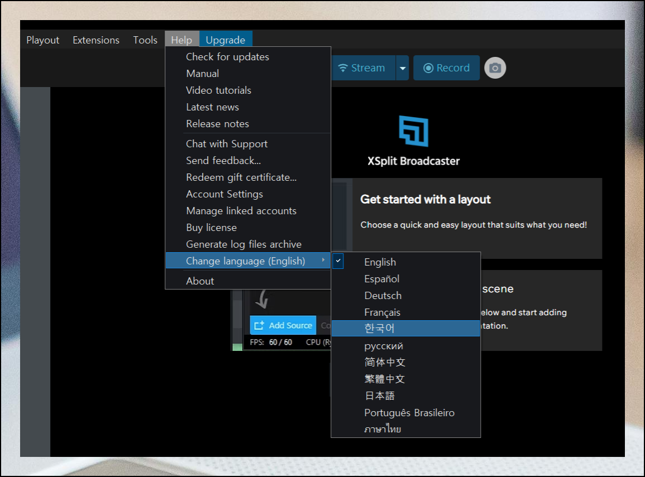Choose Generate log files archive

(248, 244)
